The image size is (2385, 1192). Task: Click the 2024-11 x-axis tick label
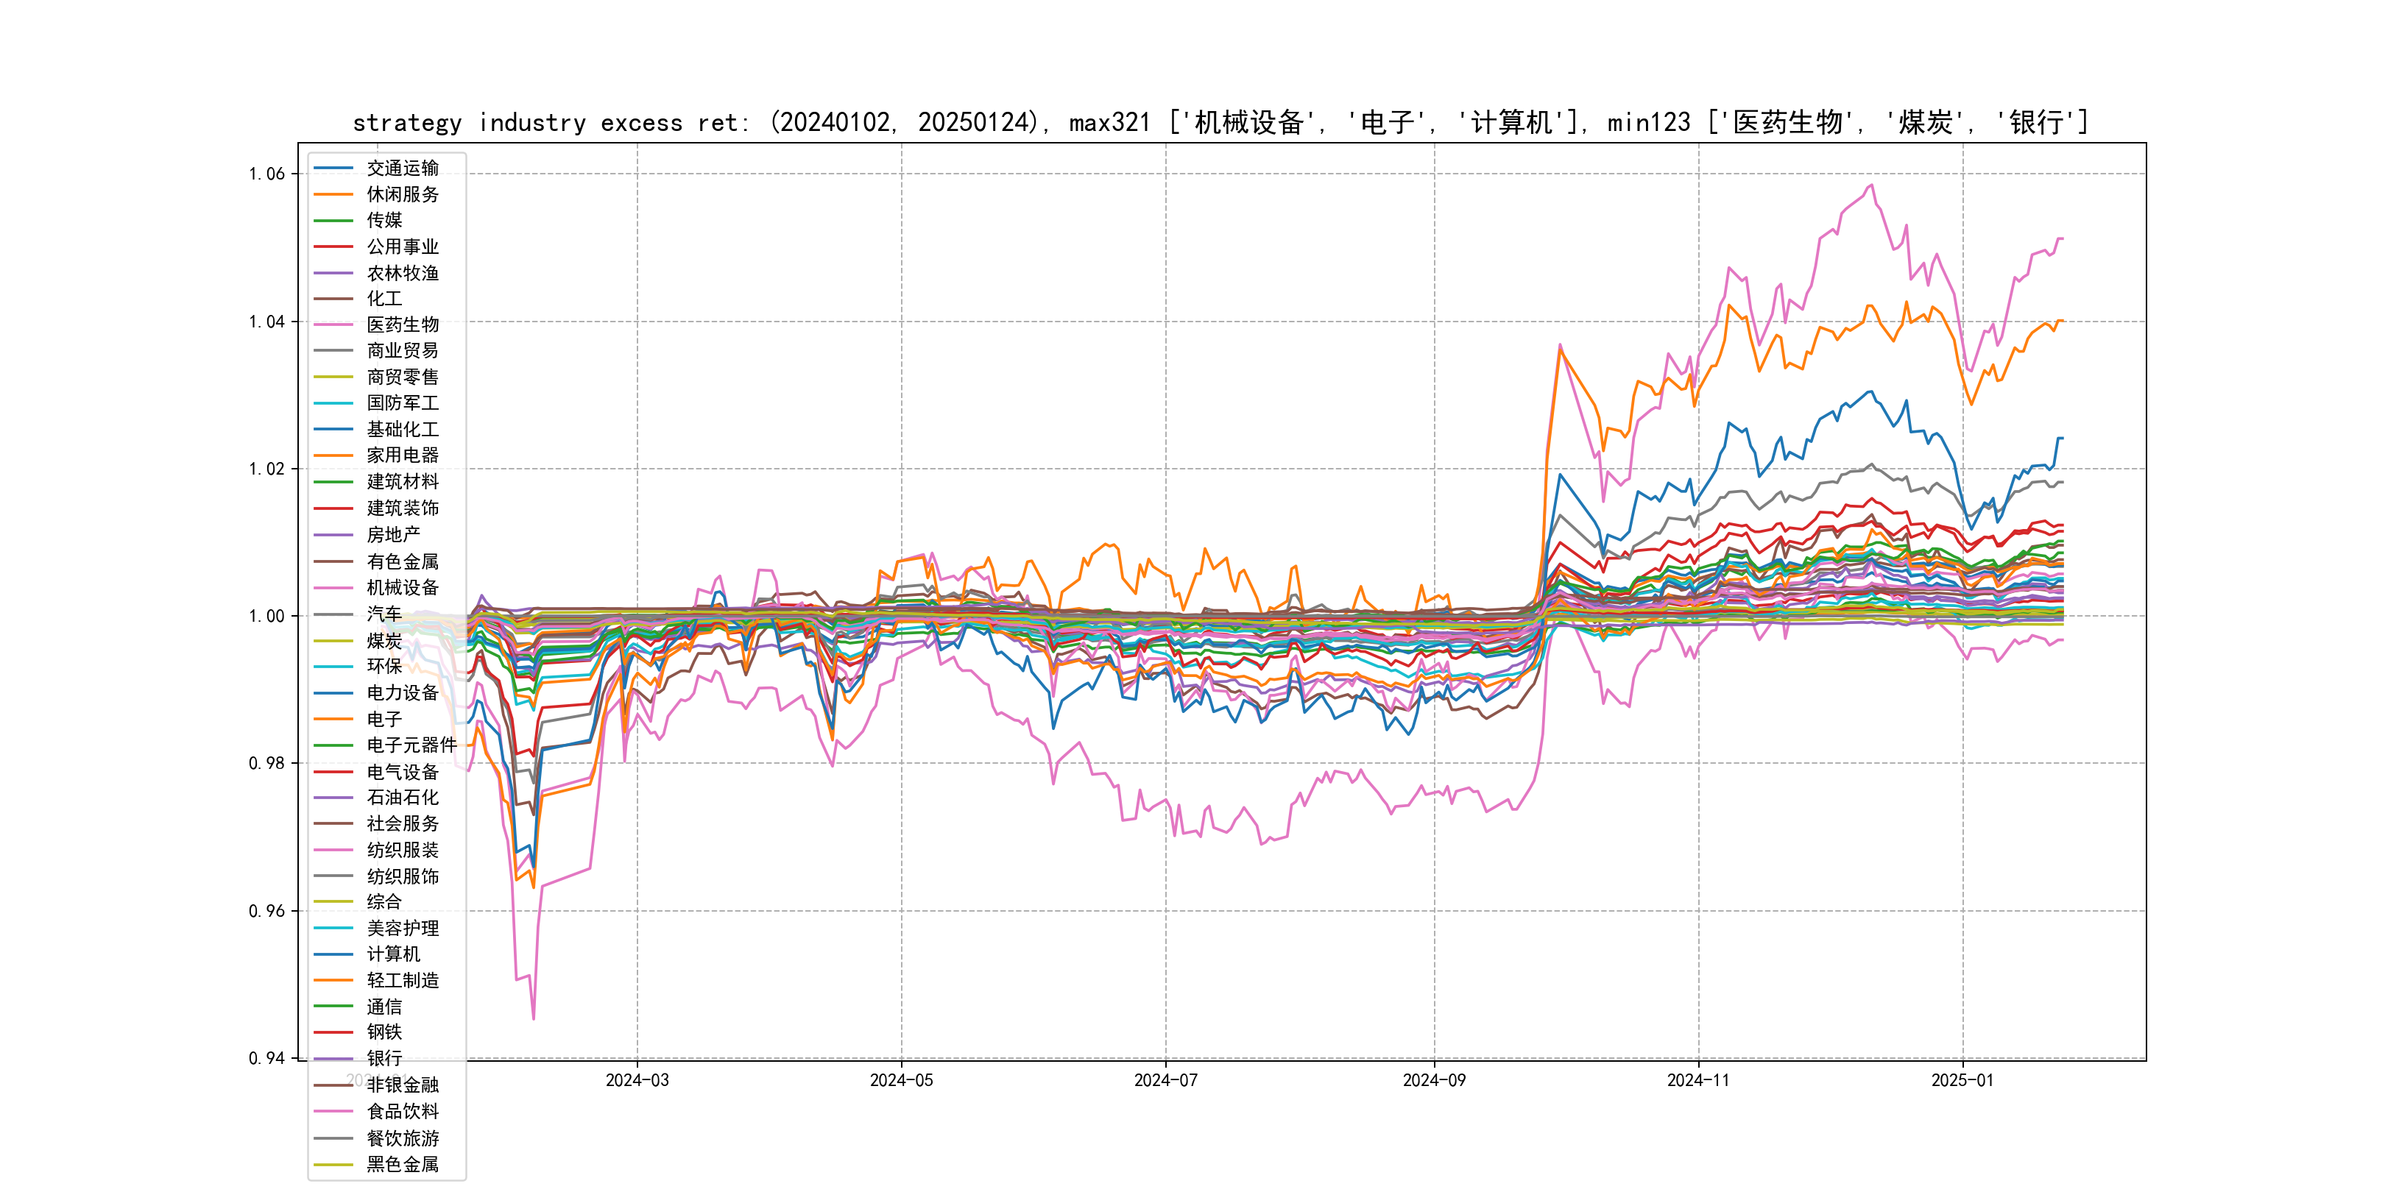click(1698, 1080)
